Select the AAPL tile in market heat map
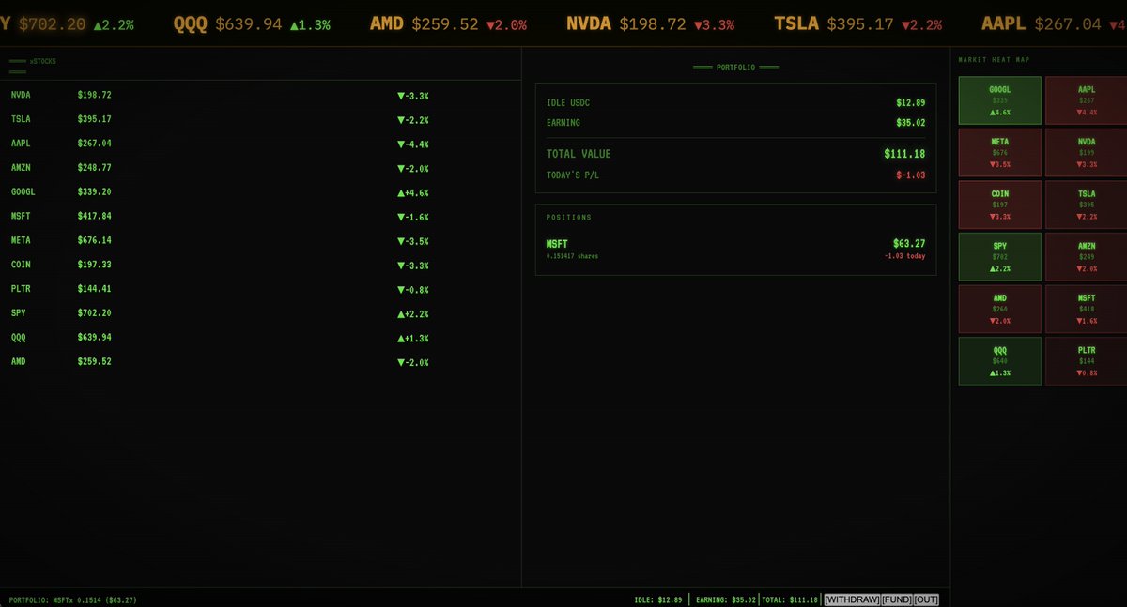This screenshot has width=1127, height=607. coord(1087,99)
